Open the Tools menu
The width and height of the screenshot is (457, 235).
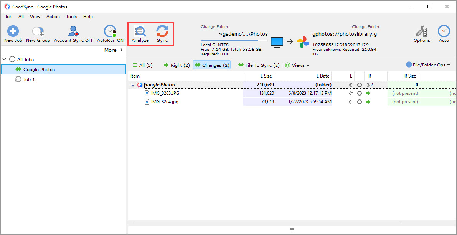[71, 17]
